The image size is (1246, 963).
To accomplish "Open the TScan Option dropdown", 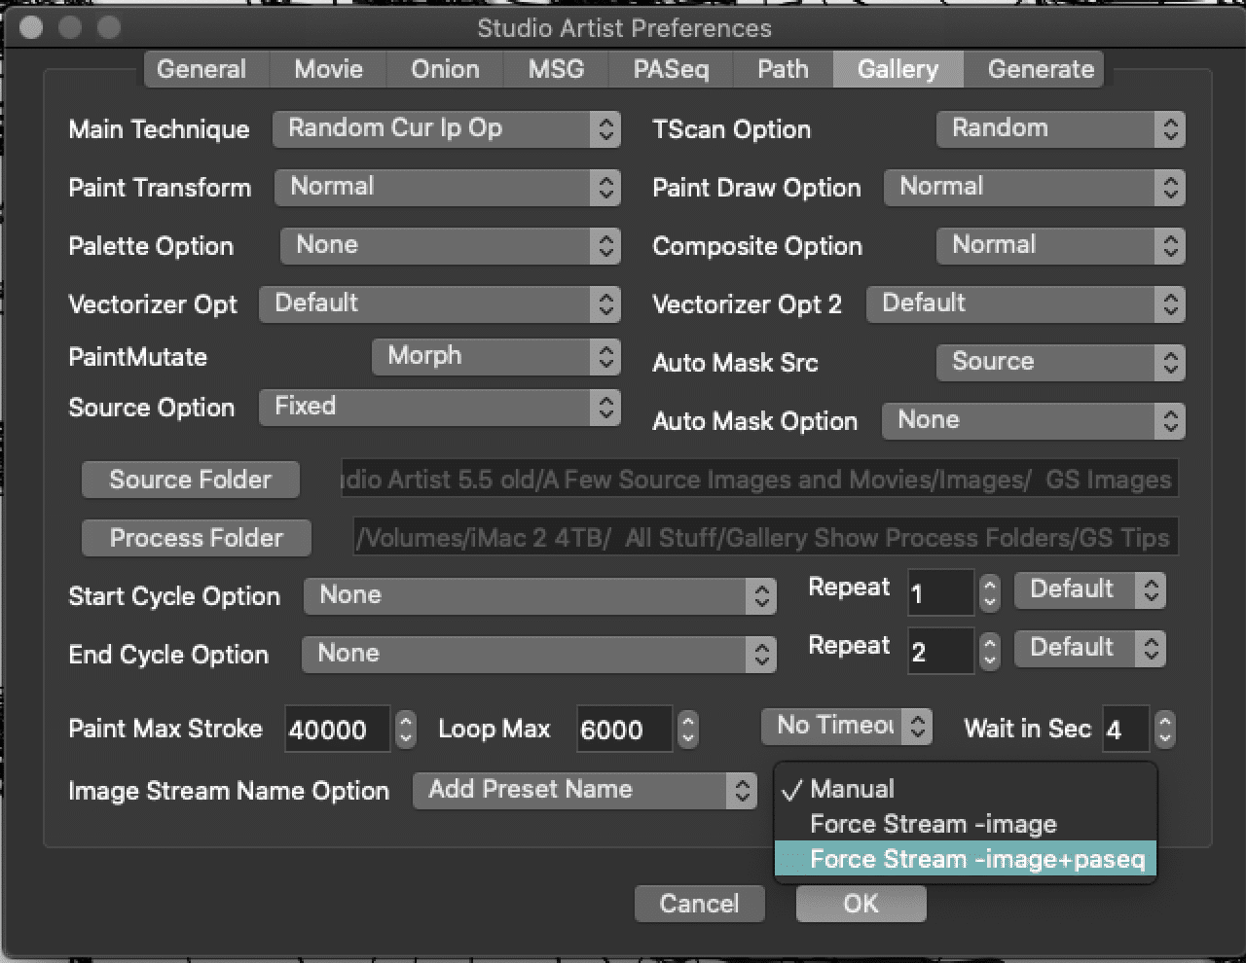I will click(x=1060, y=129).
